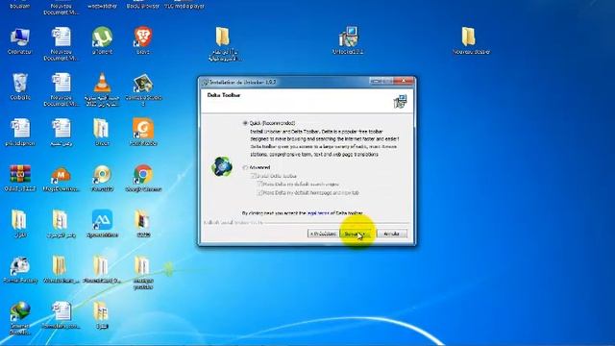The image size is (615, 346).
Task: Click the Suivant next button
Action: (355, 234)
